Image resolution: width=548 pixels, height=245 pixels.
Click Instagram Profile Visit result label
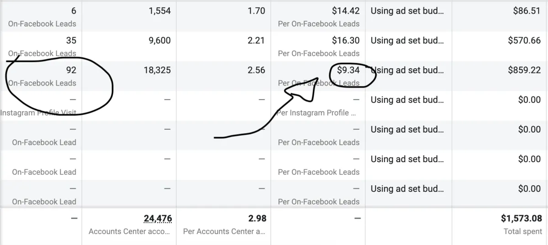[38, 112]
